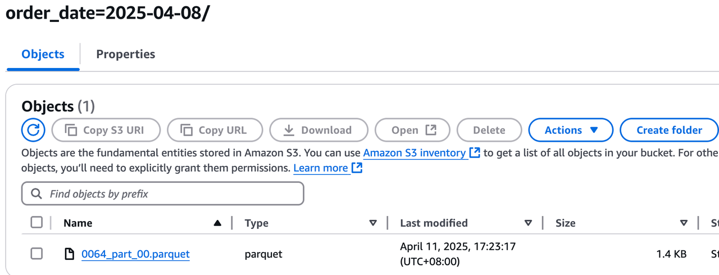This screenshot has width=719, height=275.
Task: Click the refresh objects icon button
Action: coord(33,130)
